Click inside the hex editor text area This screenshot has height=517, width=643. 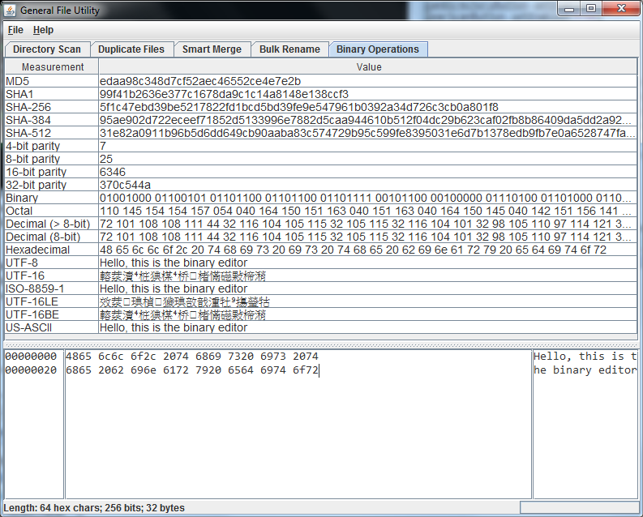298,429
